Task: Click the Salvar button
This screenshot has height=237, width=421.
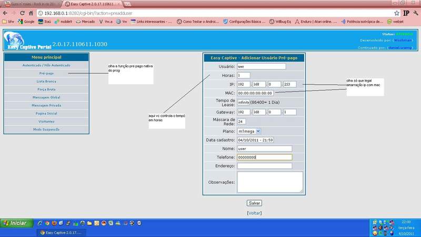Action: (254, 203)
